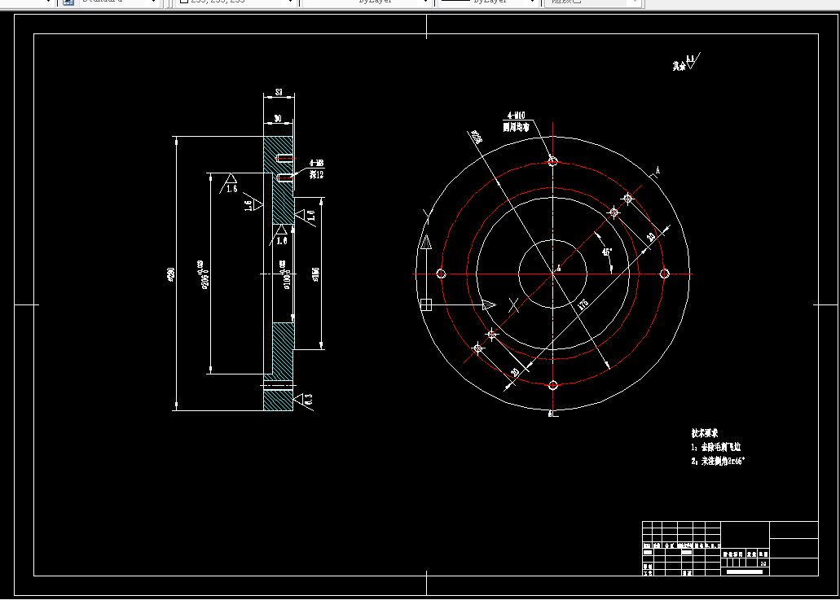Select the 4-M10 hole callout text
Screen dimensions: 840x600
click(517, 115)
